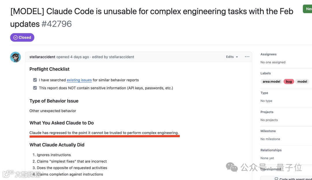Open the Labels sidebar section
The width and height of the screenshot is (312, 180).
[265, 73]
